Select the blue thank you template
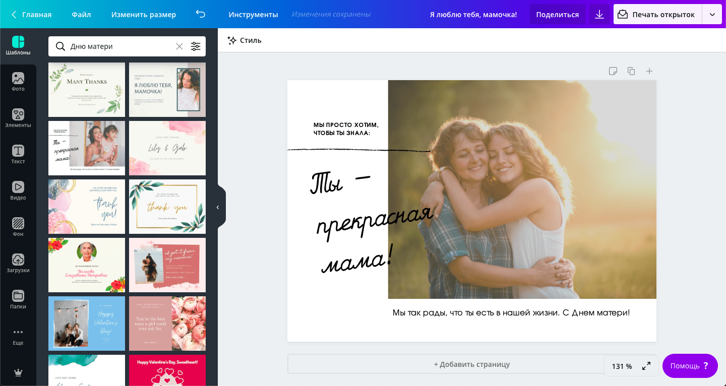The width and height of the screenshot is (726, 386). (x=87, y=207)
